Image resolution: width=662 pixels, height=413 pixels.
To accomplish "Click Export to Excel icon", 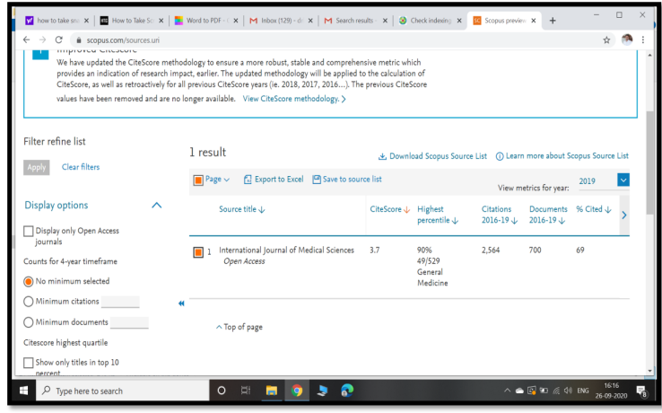I will [248, 180].
